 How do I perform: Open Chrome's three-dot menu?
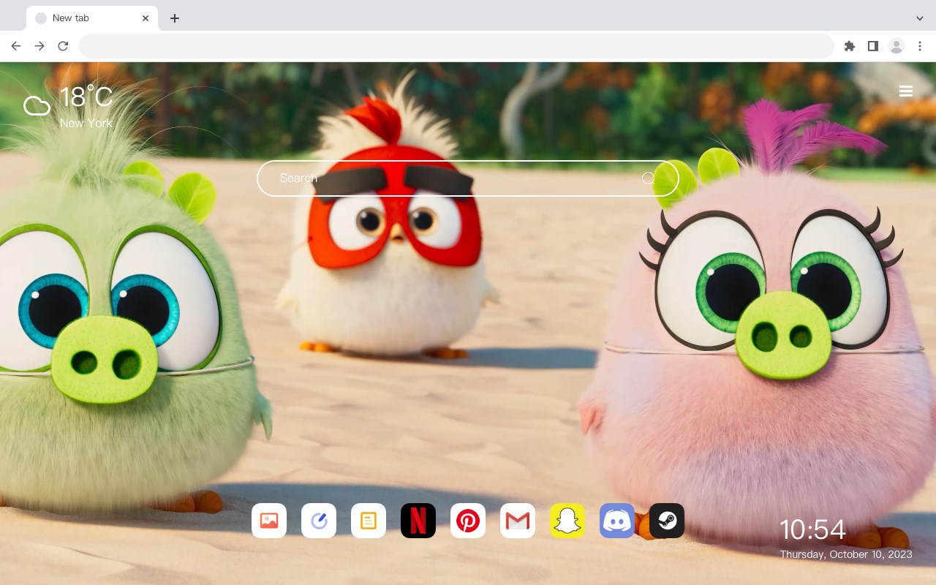[x=920, y=46]
